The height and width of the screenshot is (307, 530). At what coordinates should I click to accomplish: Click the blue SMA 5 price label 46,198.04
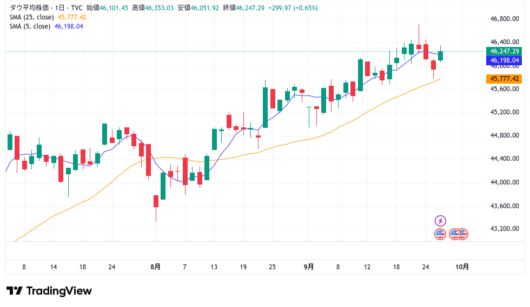tap(504, 60)
